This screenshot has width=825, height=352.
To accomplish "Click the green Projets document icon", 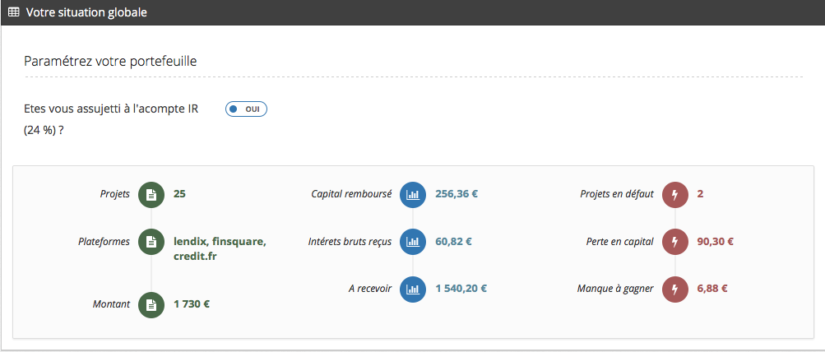I will tap(151, 195).
